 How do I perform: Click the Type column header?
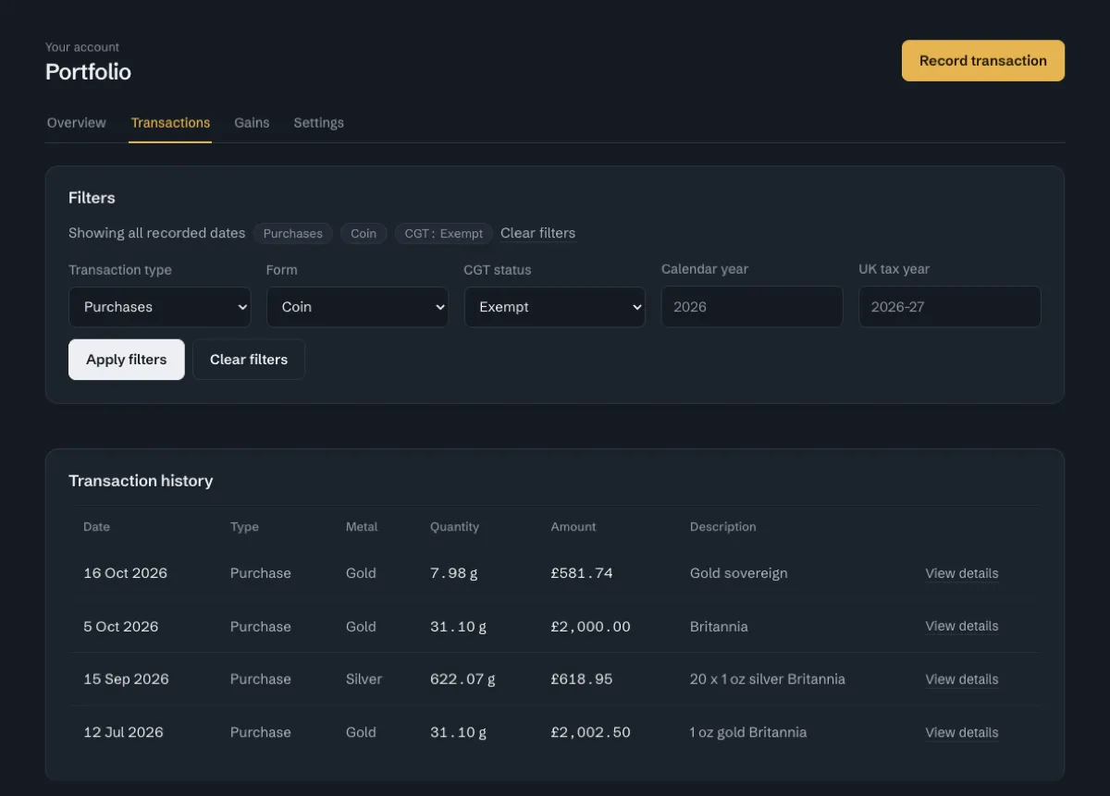[x=244, y=527]
